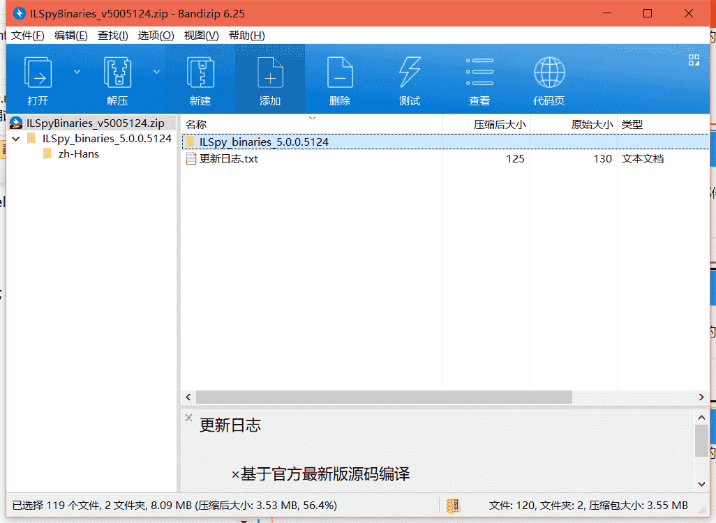Select ILSpyBinaries_v5005124.zip root in tree
This screenshot has height=523, width=716.
coord(95,123)
